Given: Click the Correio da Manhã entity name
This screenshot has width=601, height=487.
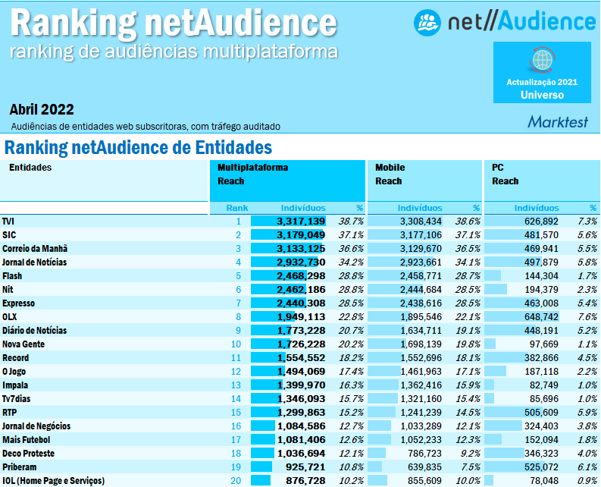Looking at the screenshot, I should [35, 249].
